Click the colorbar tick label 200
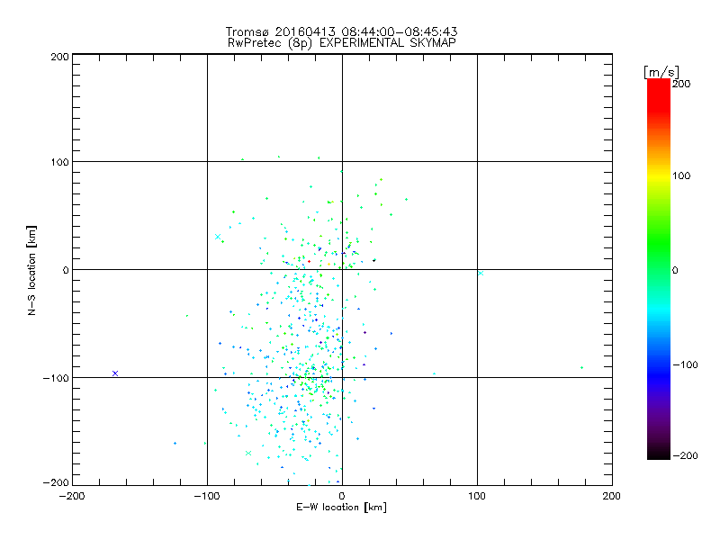The height and width of the screenshot is (540, 720). tap(681, 84)
